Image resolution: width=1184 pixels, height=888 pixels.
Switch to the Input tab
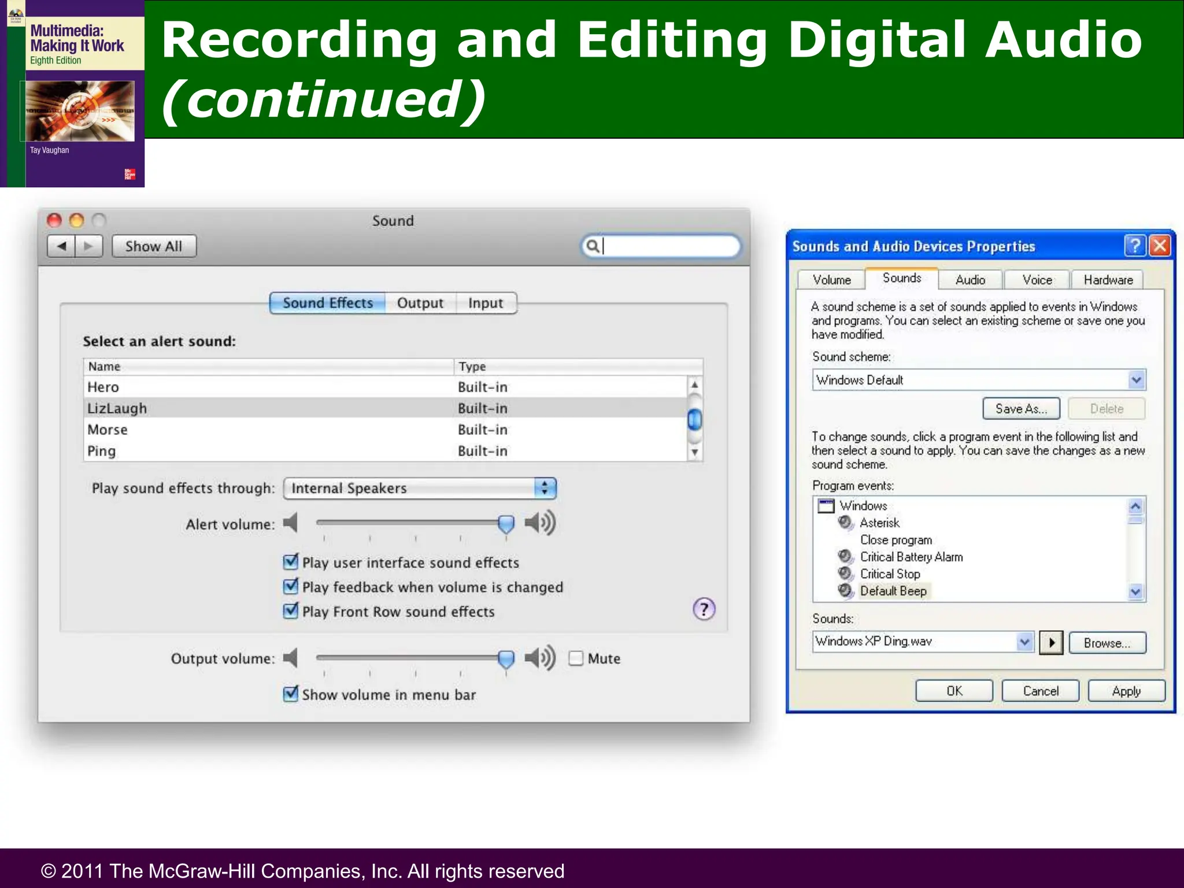coord(486,303)
